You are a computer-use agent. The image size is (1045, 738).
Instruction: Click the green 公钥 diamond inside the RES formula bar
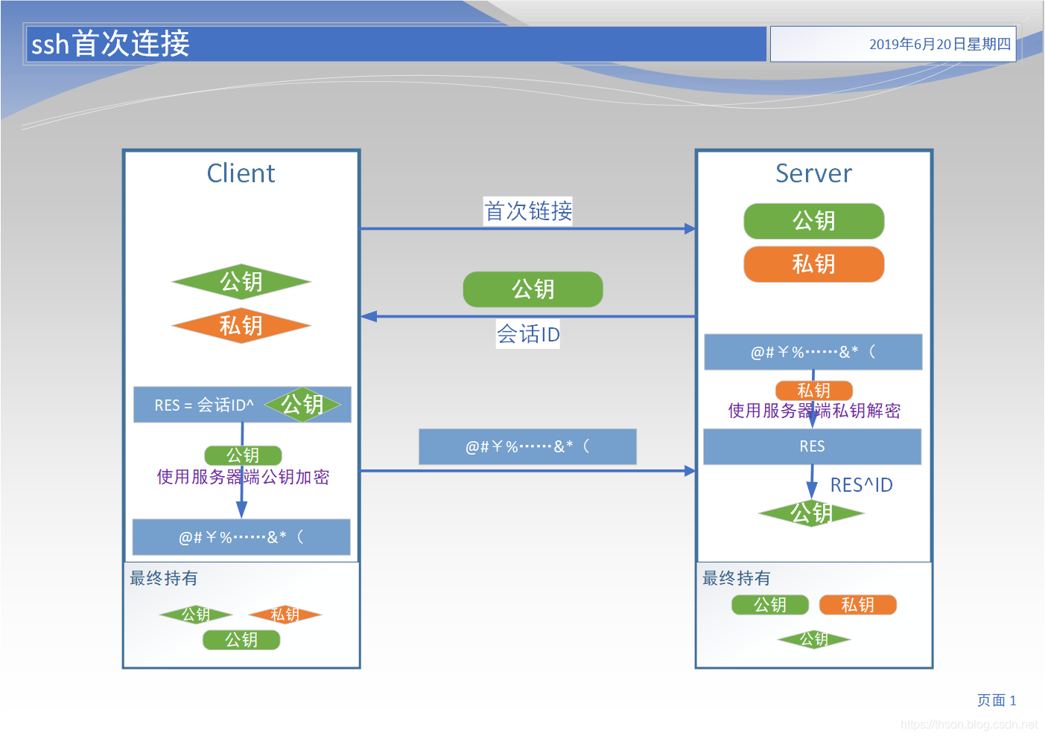pyautogui.click(x=302, y=405)
